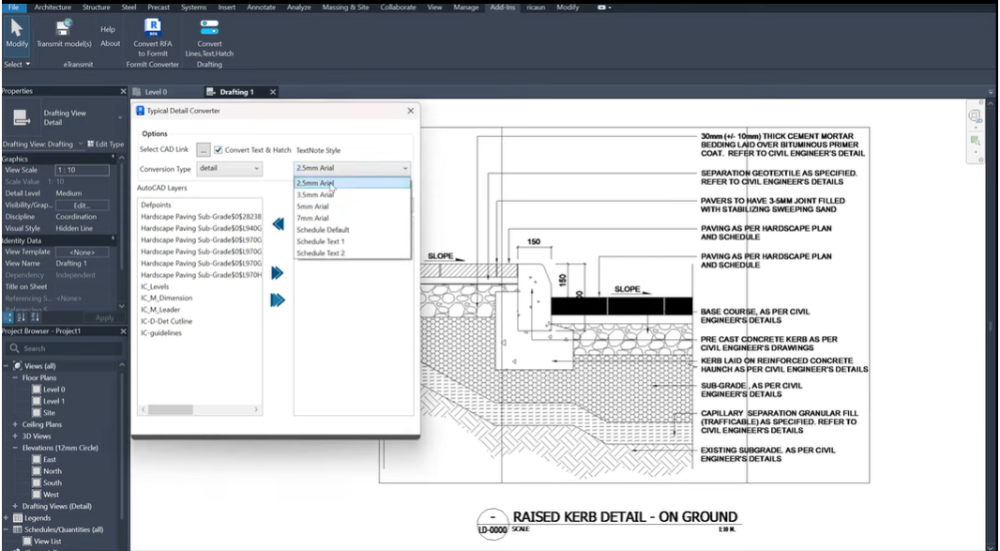The image size is (1000, 551).
Task: Click the View Scale 1 : 10 field
Action: pyautogui.click(x=83, y=170)
